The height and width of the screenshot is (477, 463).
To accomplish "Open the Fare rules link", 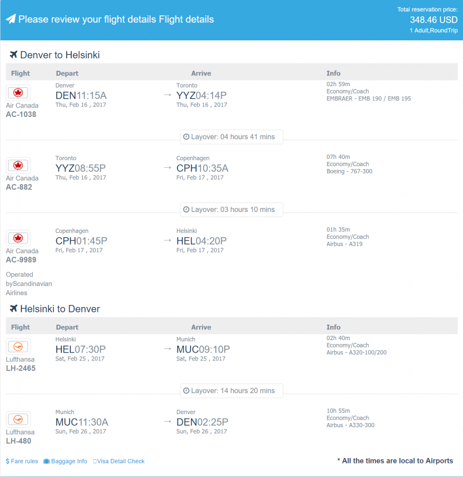I will click(22, 461).
